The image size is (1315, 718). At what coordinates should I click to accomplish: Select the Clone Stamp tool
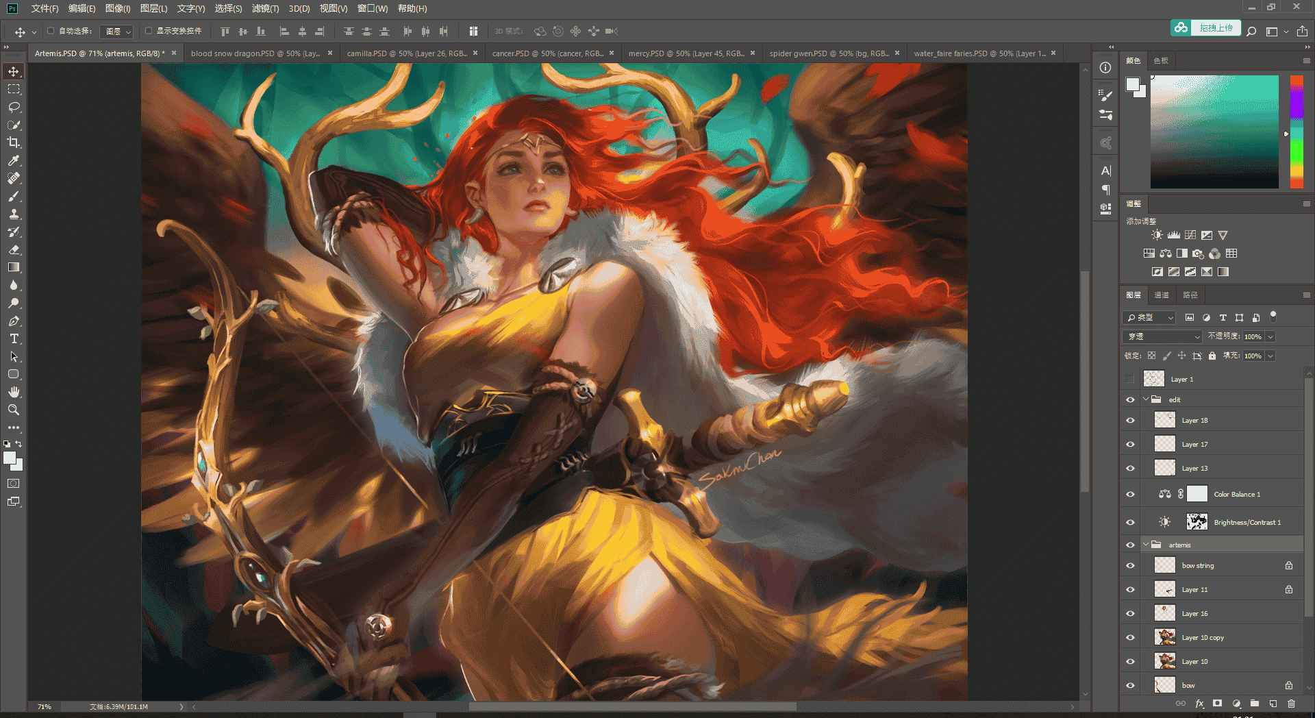click(x=14, y=214)
